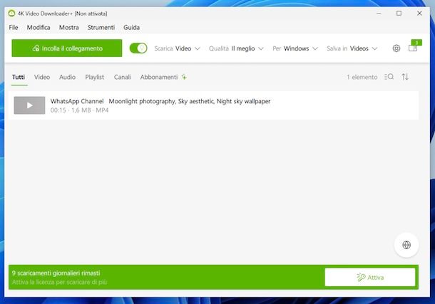435x304 pixels.
Task: Open settings with the gear icon
Action: [x=396, y=48]
